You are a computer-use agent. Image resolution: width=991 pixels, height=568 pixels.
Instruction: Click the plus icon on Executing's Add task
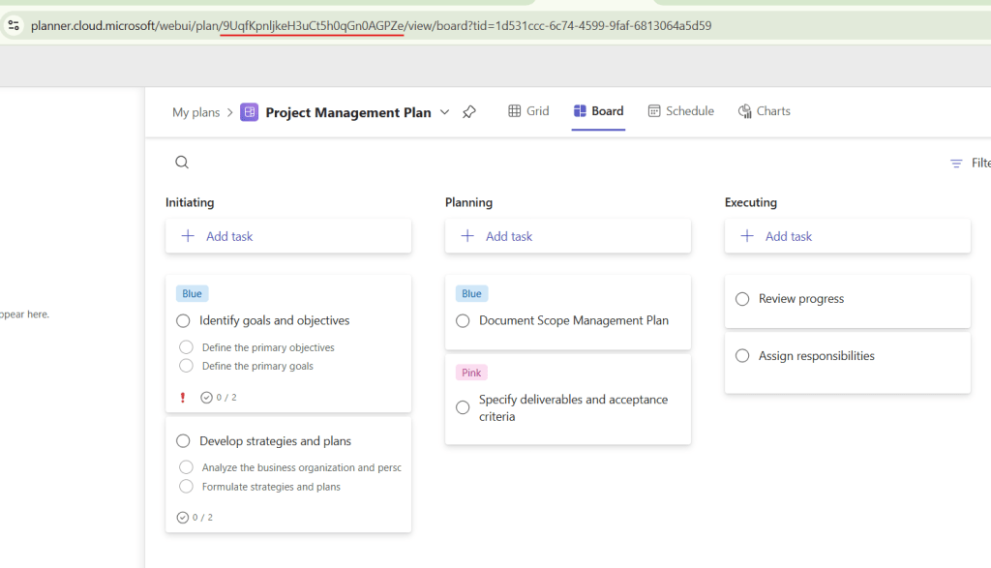point(746,235)
